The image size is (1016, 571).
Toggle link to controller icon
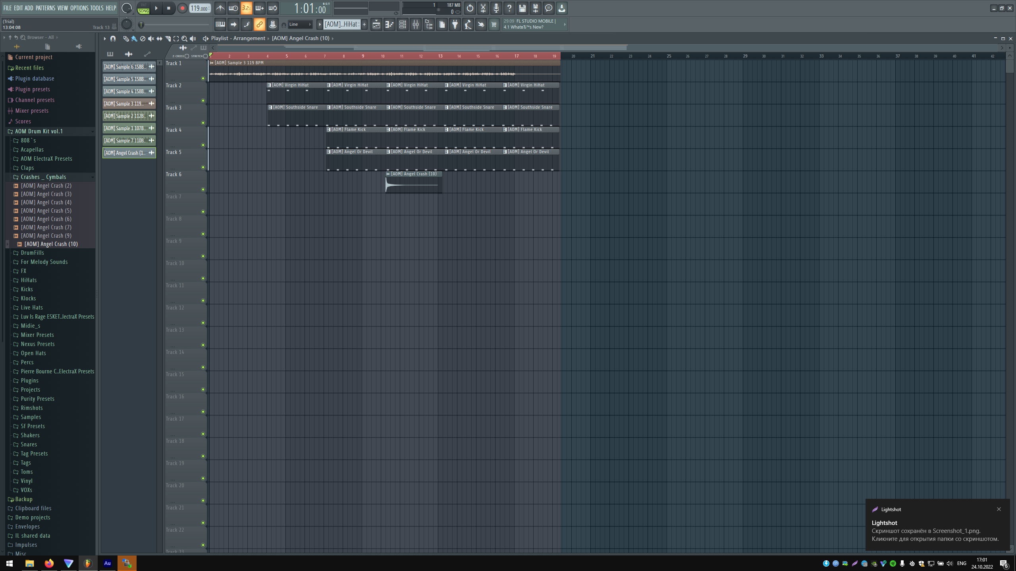coord(259,25)
